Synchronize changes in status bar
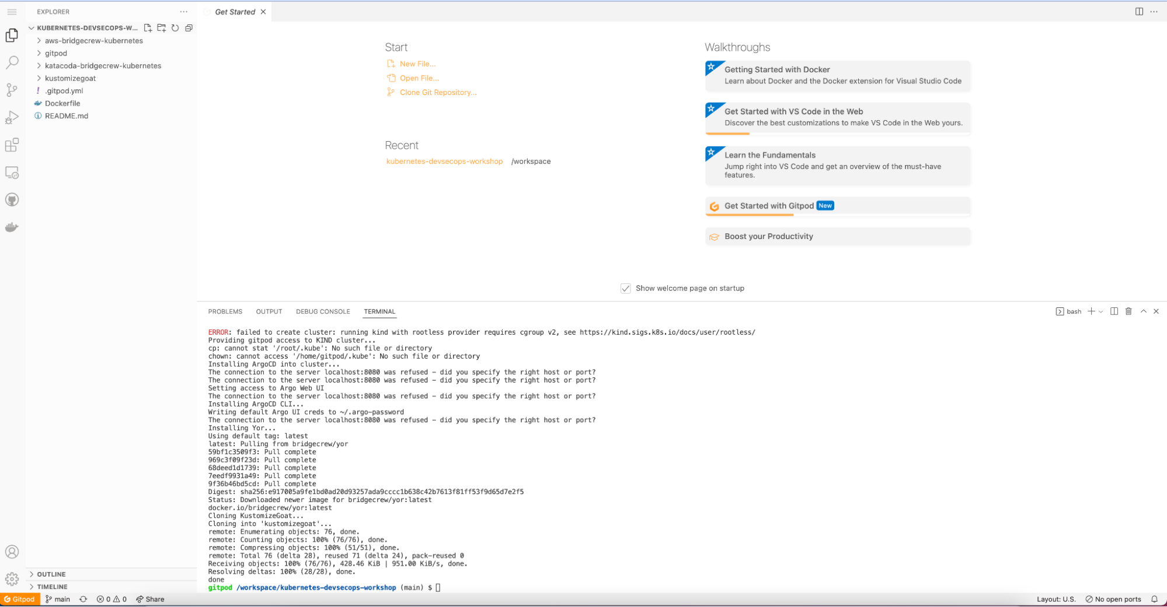This screenshot has height=607, width=1167. 83,599
